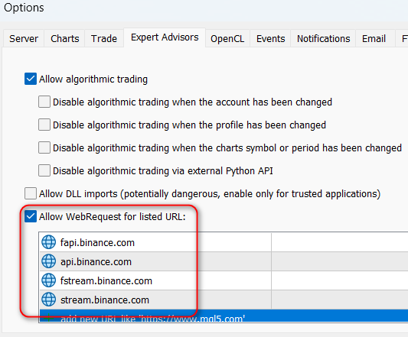
Task: Open the Notifications tab
Action: (x=324, y=38)
